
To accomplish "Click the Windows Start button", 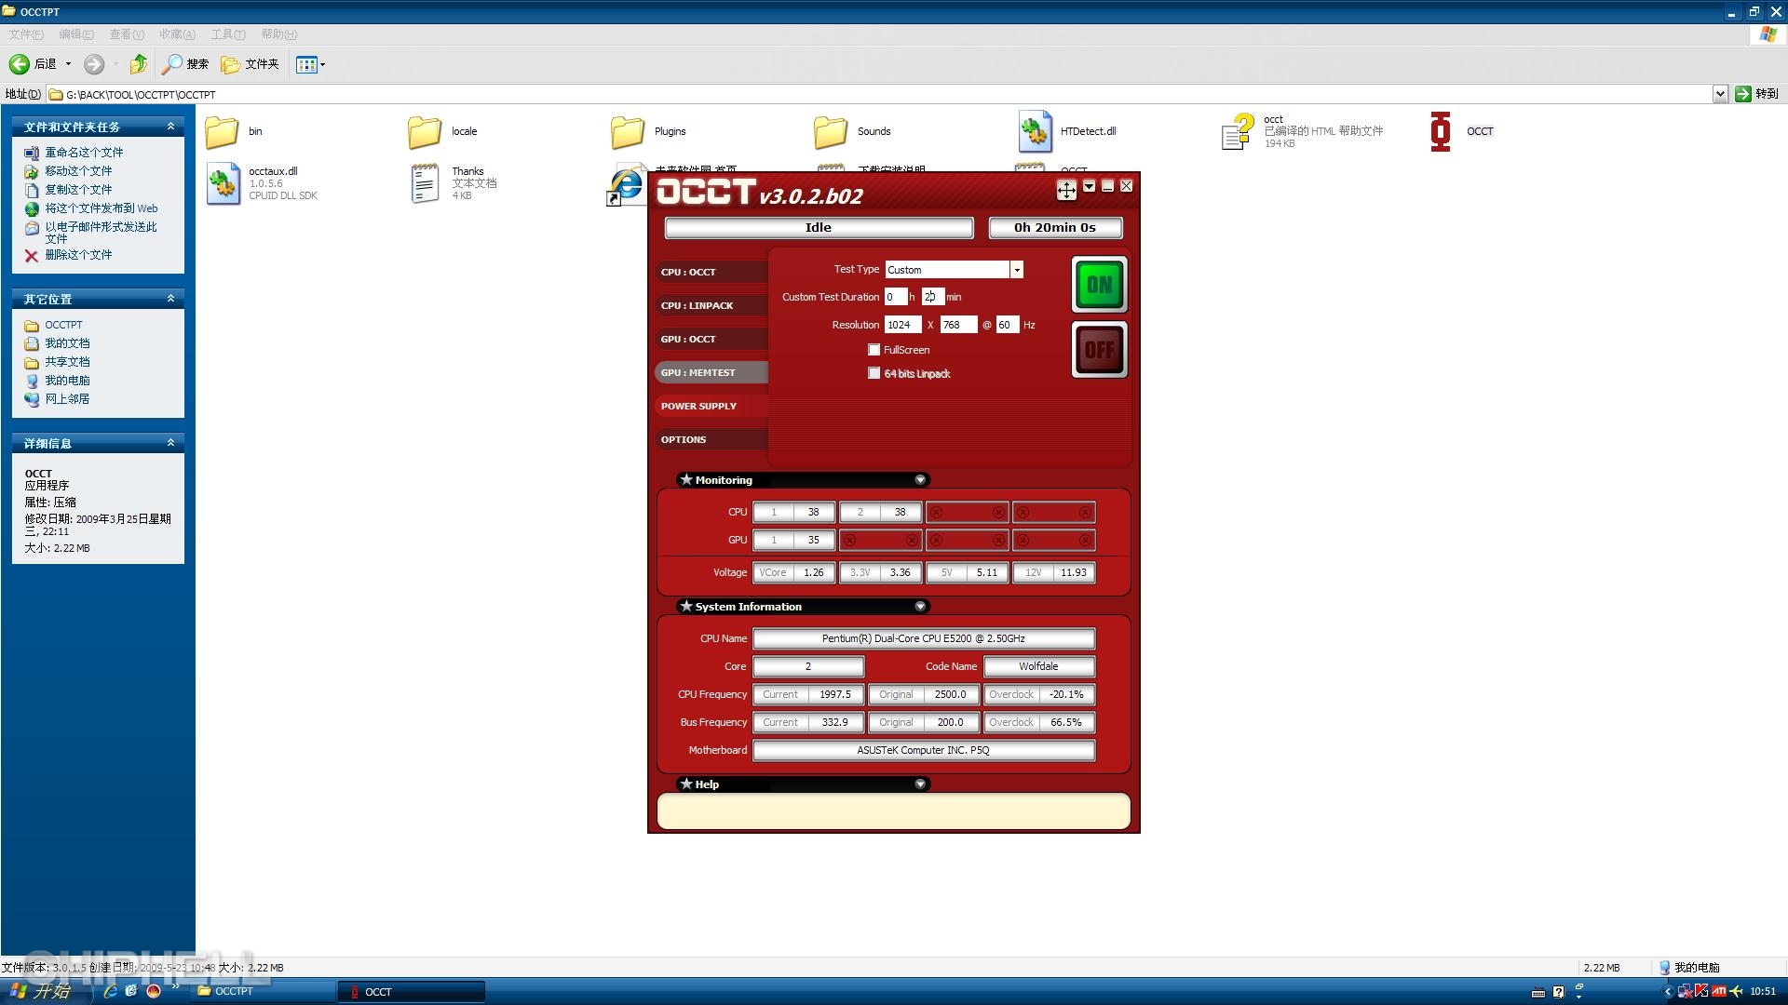I will click(45, 991).
